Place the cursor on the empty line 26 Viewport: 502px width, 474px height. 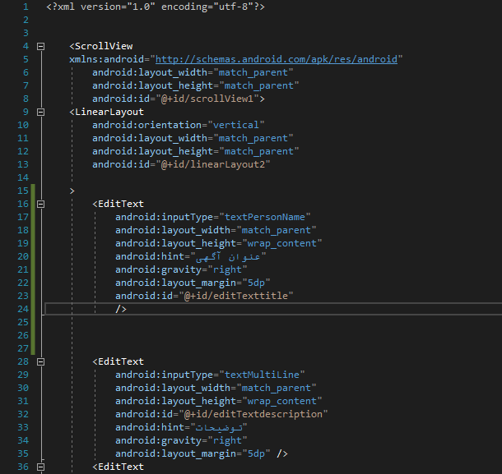[x=247, y=335]
